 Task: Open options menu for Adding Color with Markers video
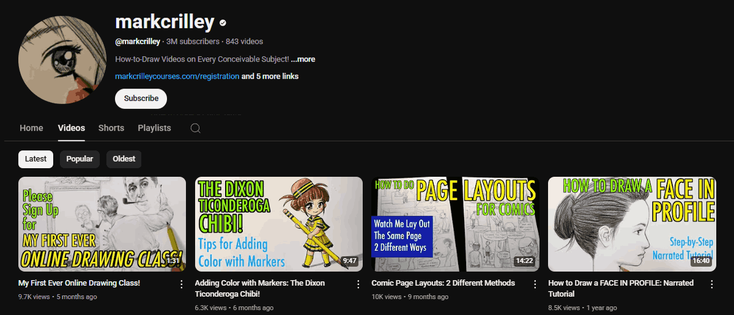pyautogui.click(x=358, y=284)
